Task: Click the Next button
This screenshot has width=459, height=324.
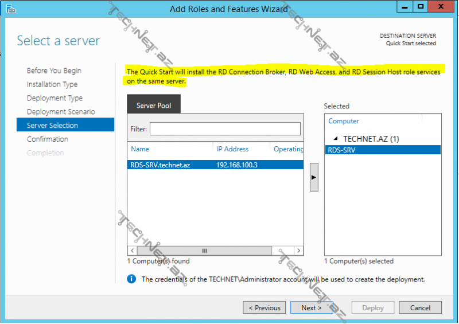Action: (x=311, y=308)
